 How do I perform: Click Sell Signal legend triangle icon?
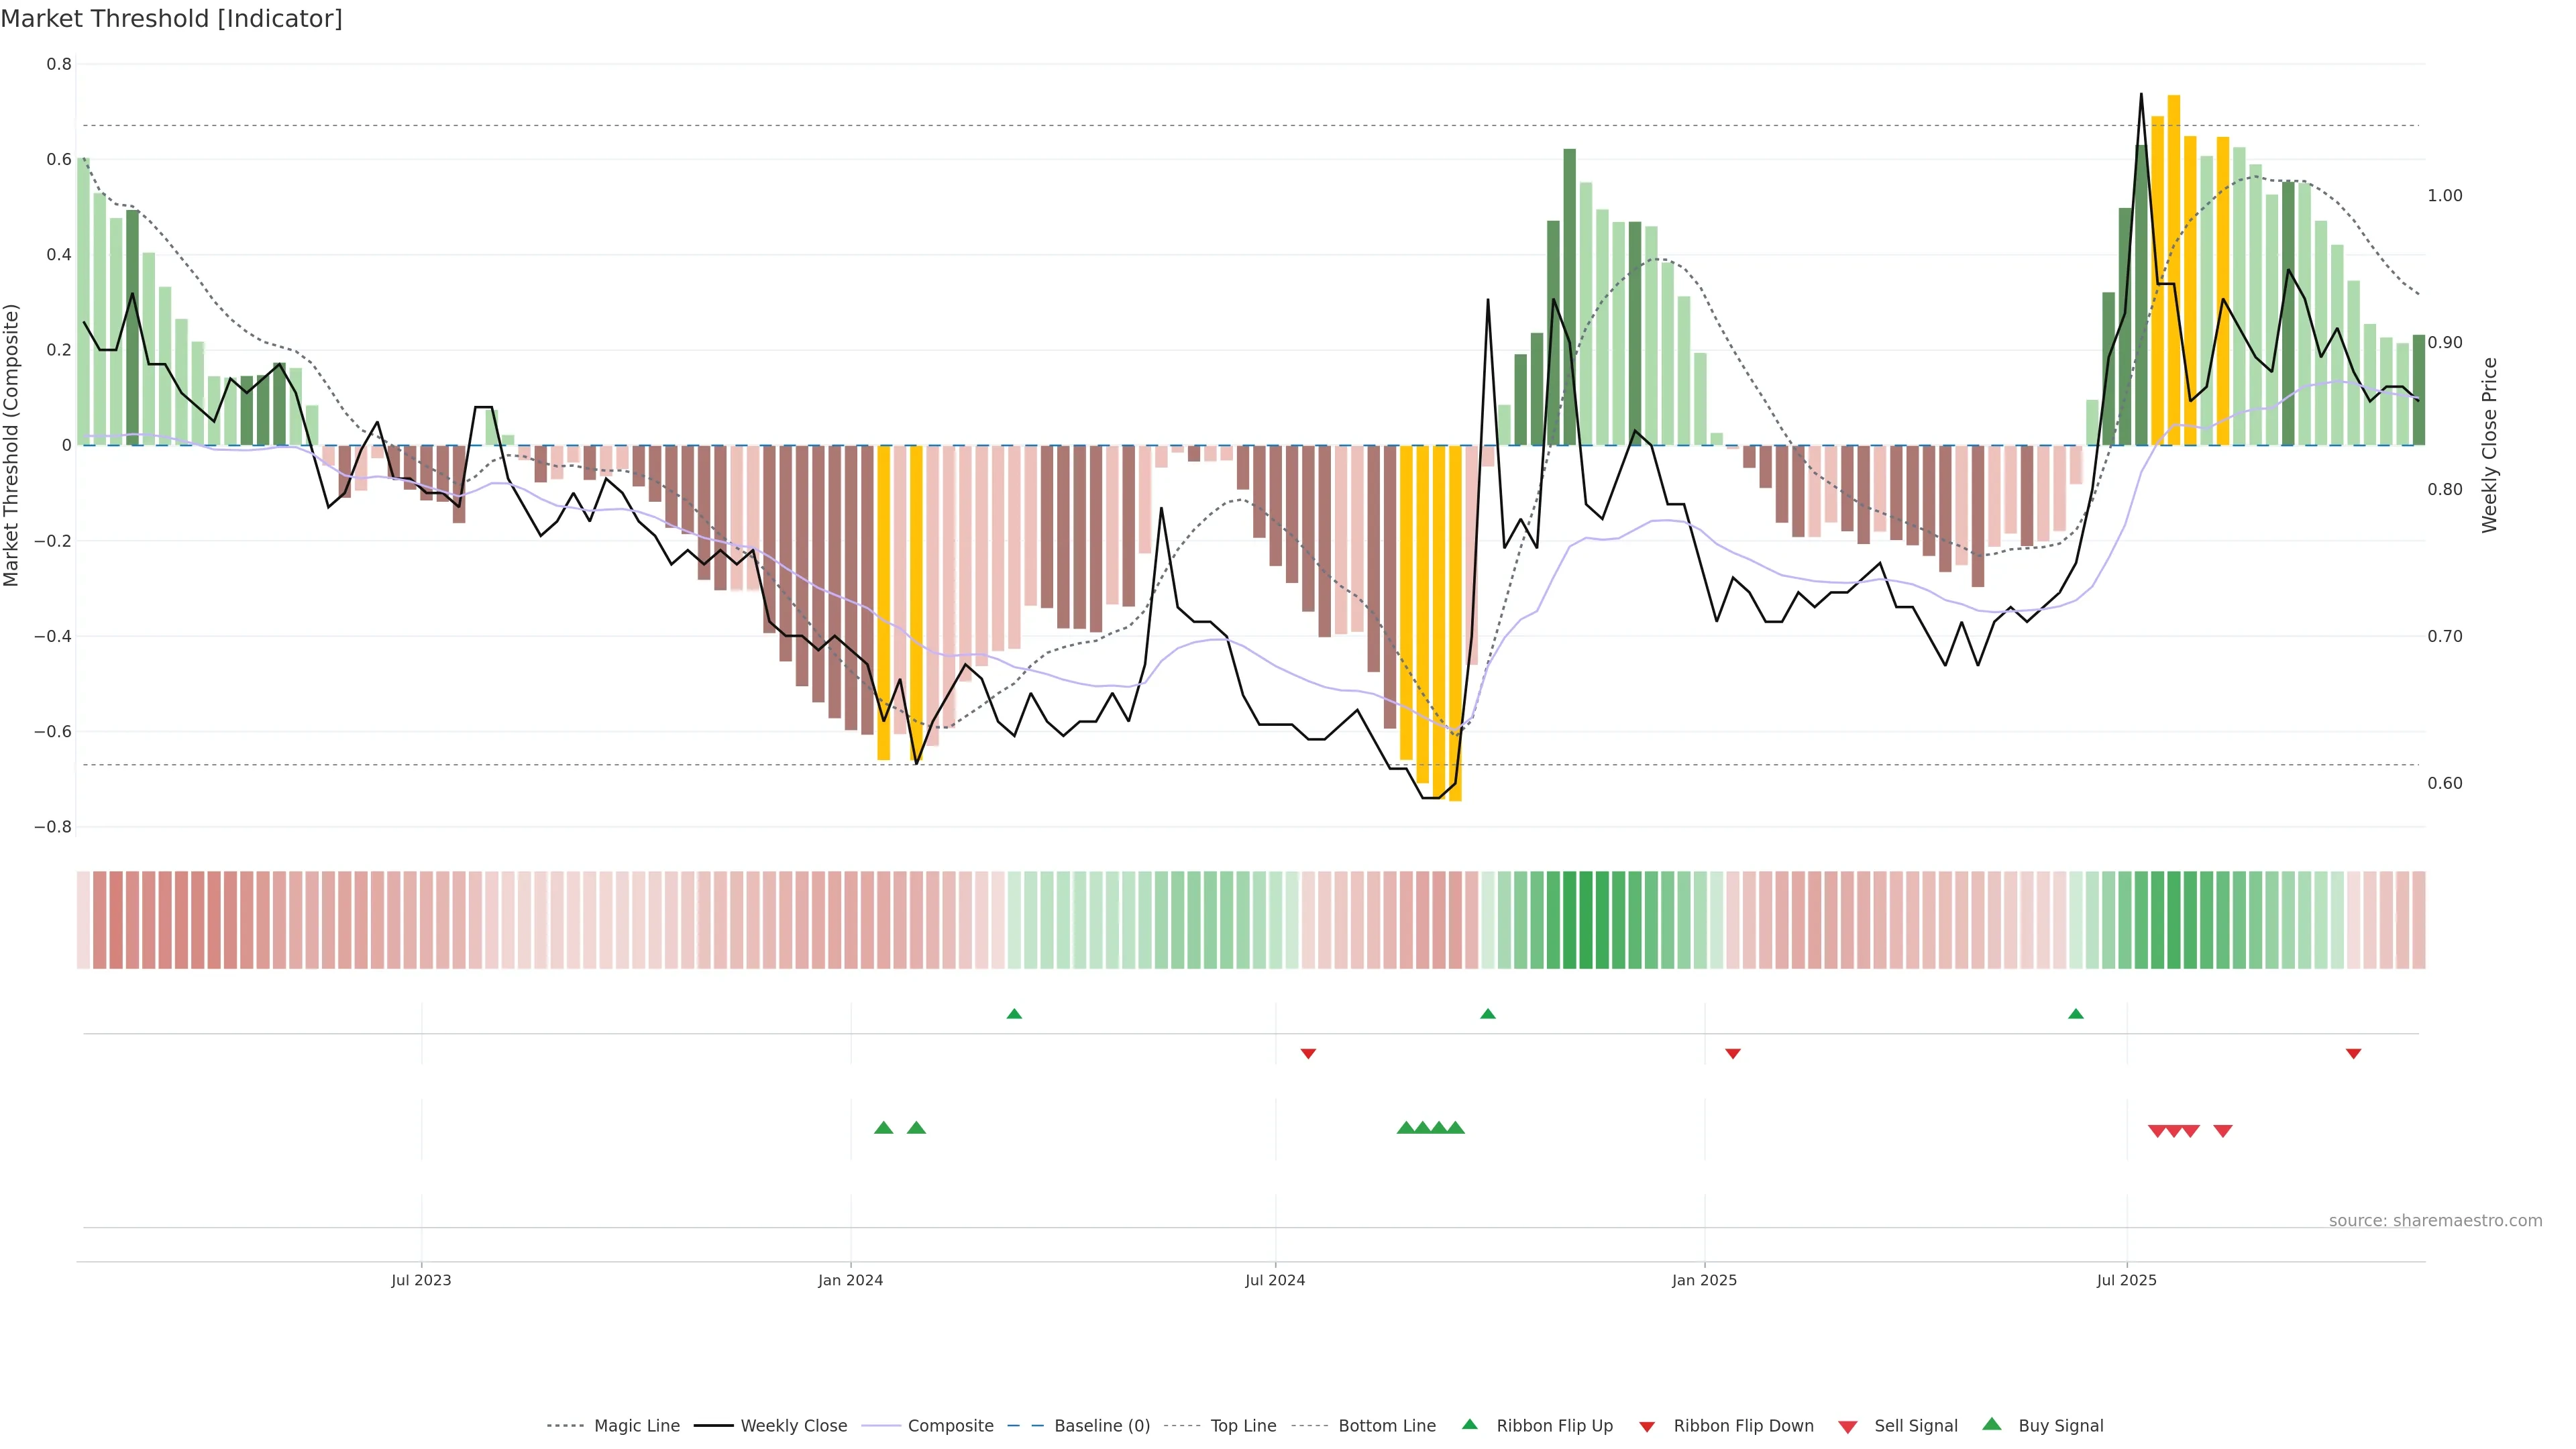(x=1848, y=1427)
